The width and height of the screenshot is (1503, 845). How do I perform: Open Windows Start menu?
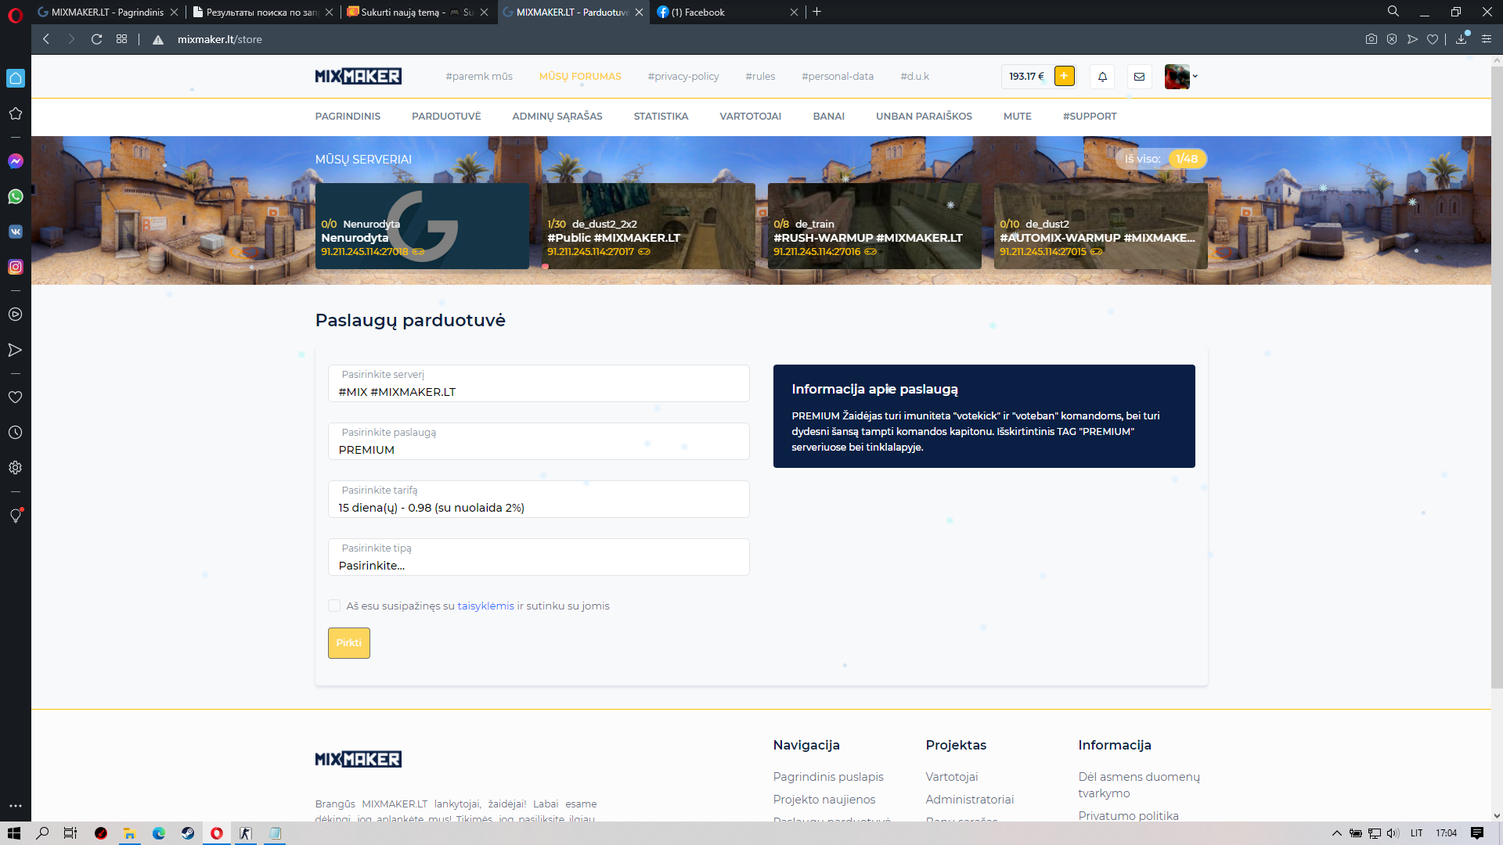click(x=14, y=833)
